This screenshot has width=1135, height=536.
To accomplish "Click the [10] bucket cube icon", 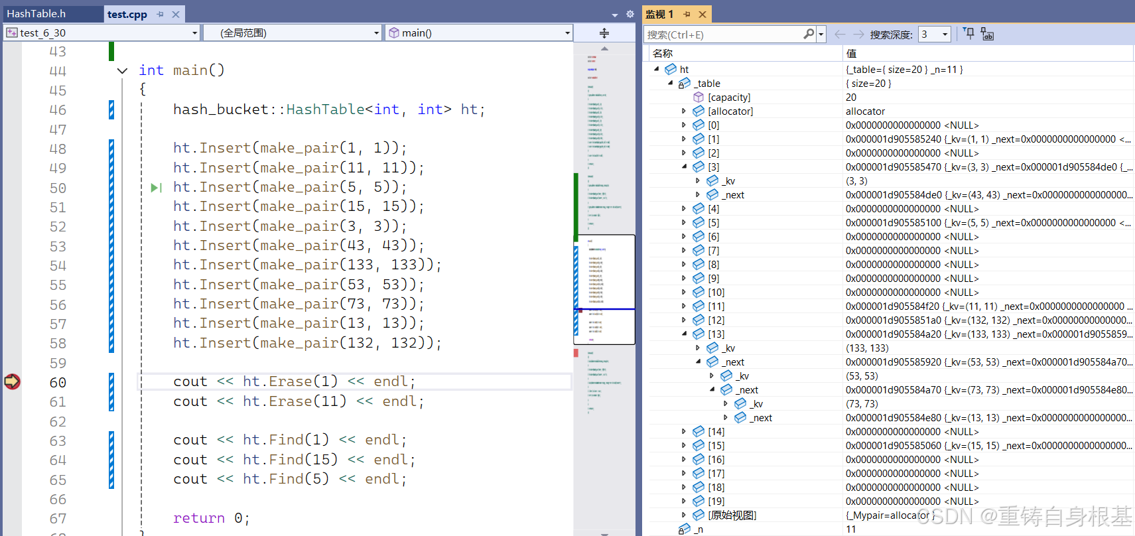I will (699, 292).
